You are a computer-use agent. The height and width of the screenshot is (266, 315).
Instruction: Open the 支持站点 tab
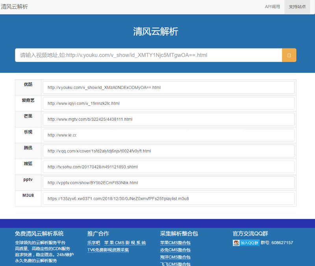tap(297, 7)
